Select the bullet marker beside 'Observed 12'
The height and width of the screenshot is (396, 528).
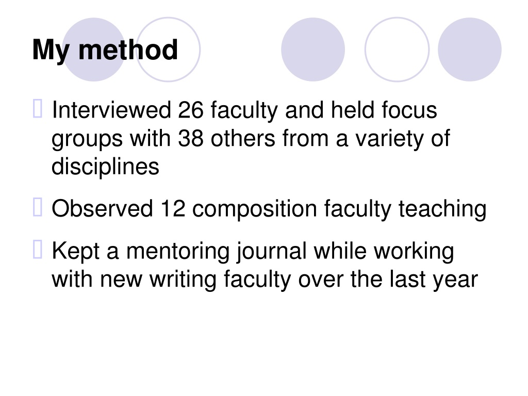(x=38, y=207)
